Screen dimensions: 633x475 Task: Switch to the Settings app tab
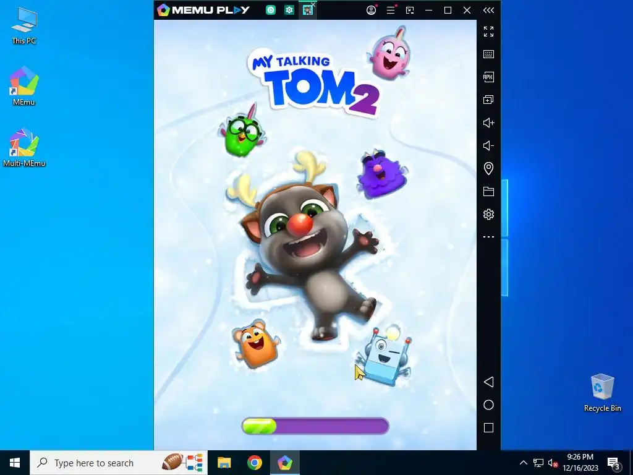289,10
